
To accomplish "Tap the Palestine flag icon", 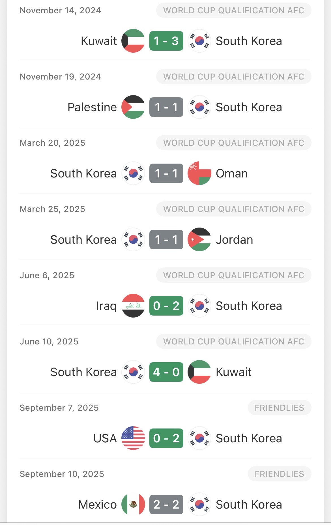I will point(133,107).
